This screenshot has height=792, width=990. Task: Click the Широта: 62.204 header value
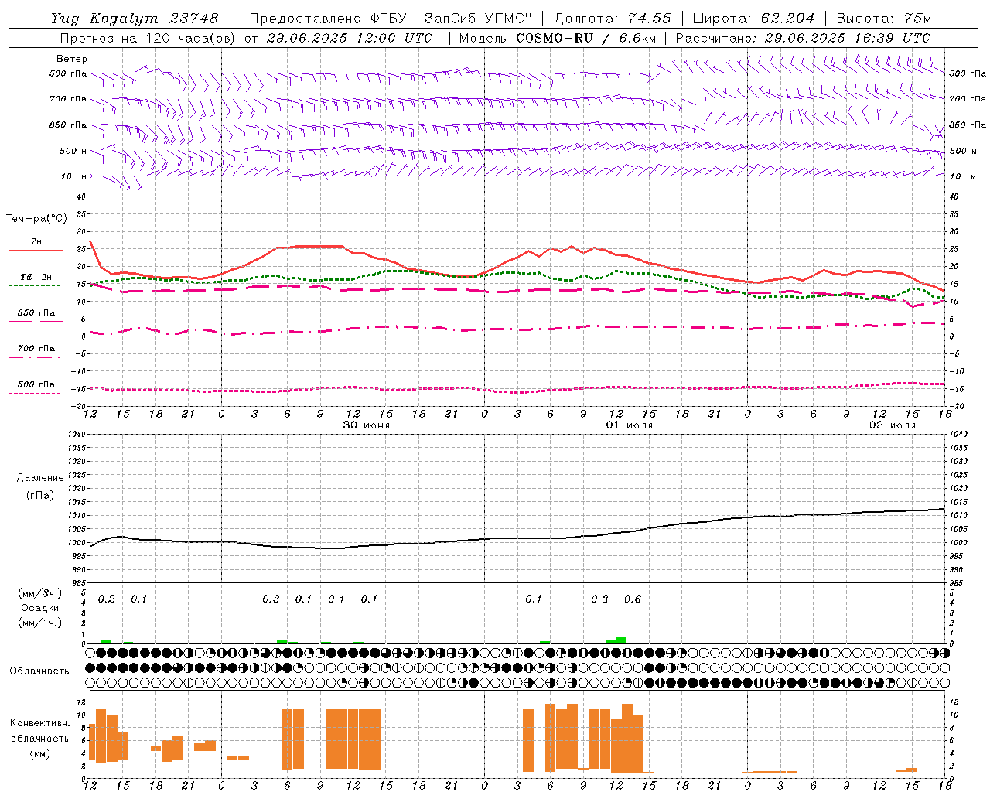(753, 19)
